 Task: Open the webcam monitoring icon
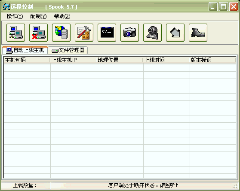click(152, 33)
